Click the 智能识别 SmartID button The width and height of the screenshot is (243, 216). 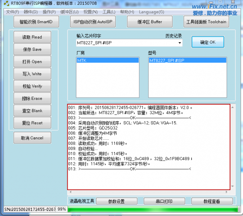click(x=36, y=22)
